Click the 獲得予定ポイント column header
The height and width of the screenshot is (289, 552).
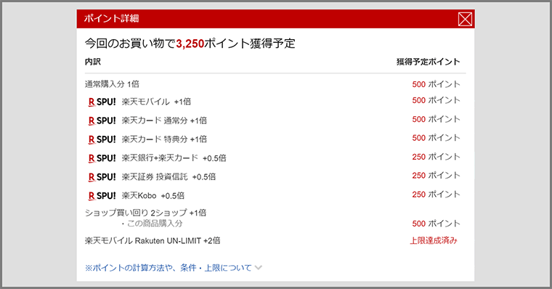(428, 62)
